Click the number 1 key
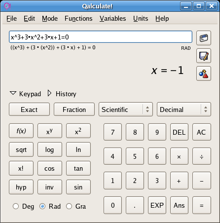 (112, 181)
